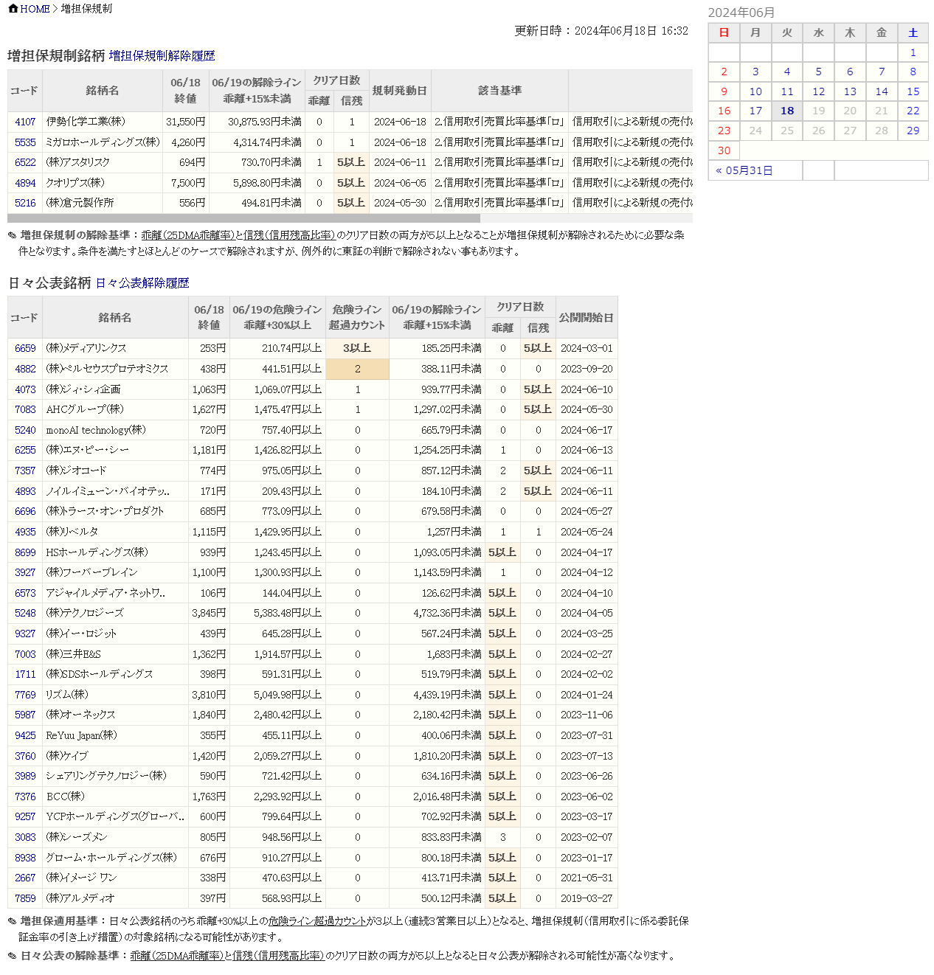Open 乖離(25DMA乖離率) link in 日々公表の解除基準 note
Image resolution: width=934 pixels, height=975 pixels.
pyautogui.click(x=177, y=956)
